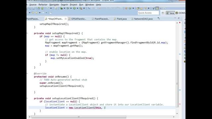Image resolution: width=212 pixels, height=119 pixels.
Task: Show the hidden editor tabs list
Action: [158, 19]
